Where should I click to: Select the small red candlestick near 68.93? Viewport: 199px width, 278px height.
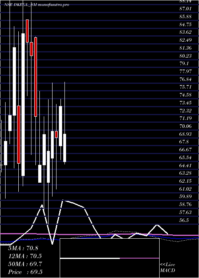(57, 134)
